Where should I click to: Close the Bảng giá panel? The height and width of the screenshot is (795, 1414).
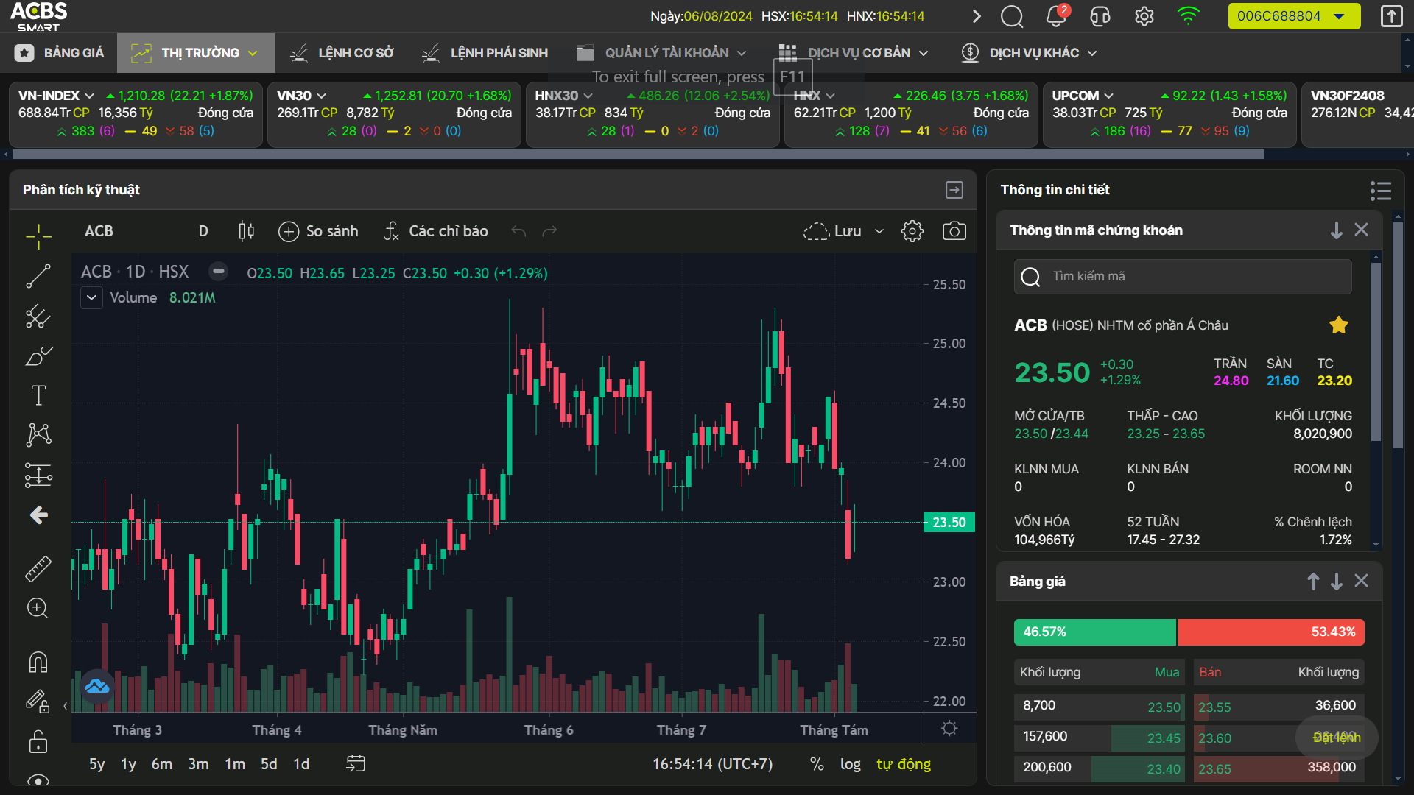coord(1362,581)
